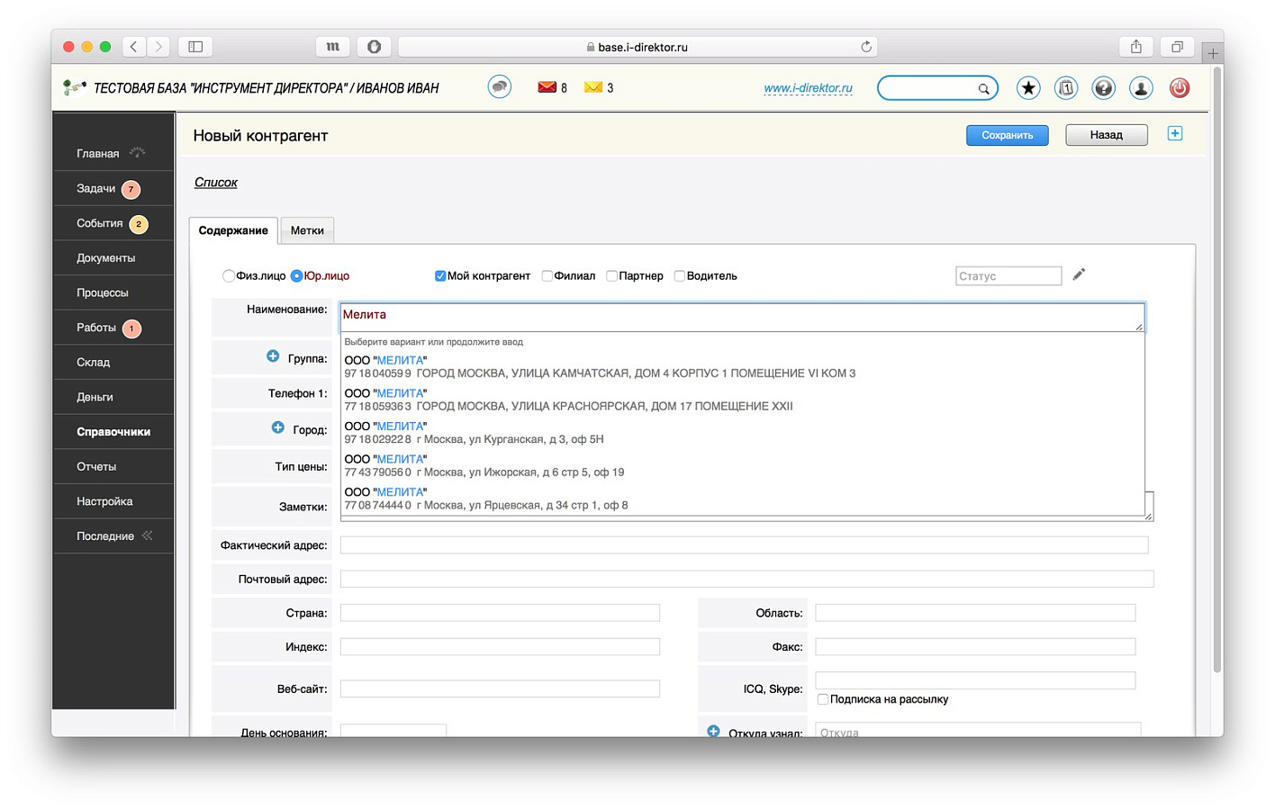The height and width of the screenshot is (810, 1275).
Task: Click the pencil edit icon beside Статус
Action: pyautogui.click(x=1079, y=274)
